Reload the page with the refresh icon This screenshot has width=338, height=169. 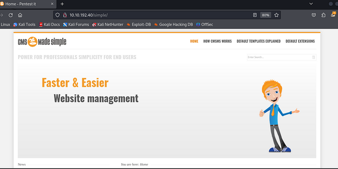point(10,15)
